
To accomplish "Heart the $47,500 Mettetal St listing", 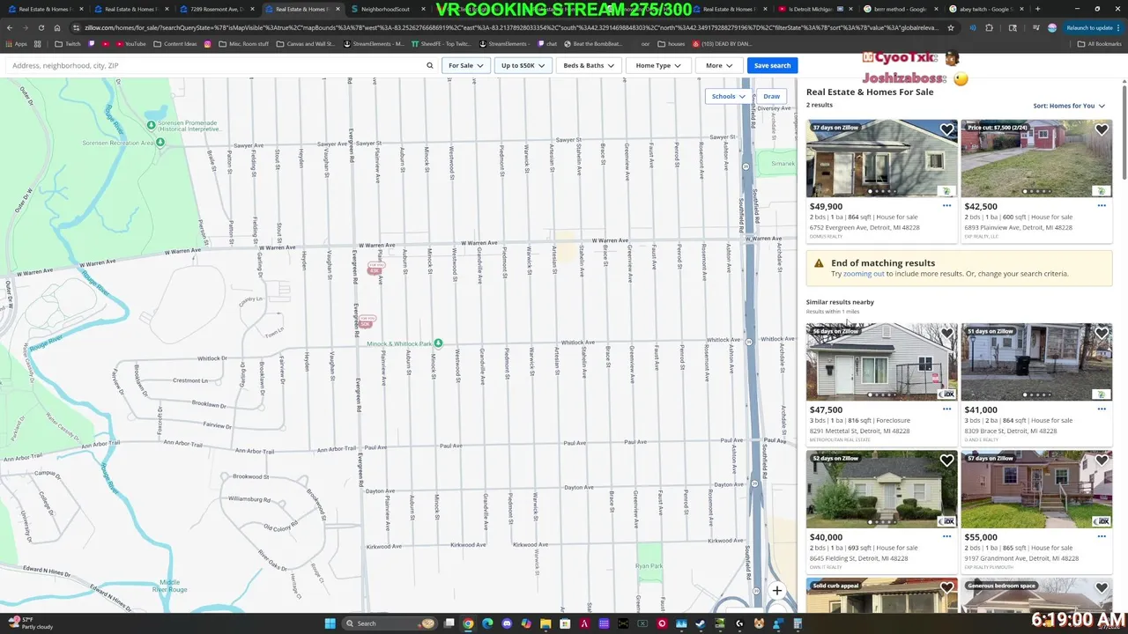I will (x=946, y=333).
